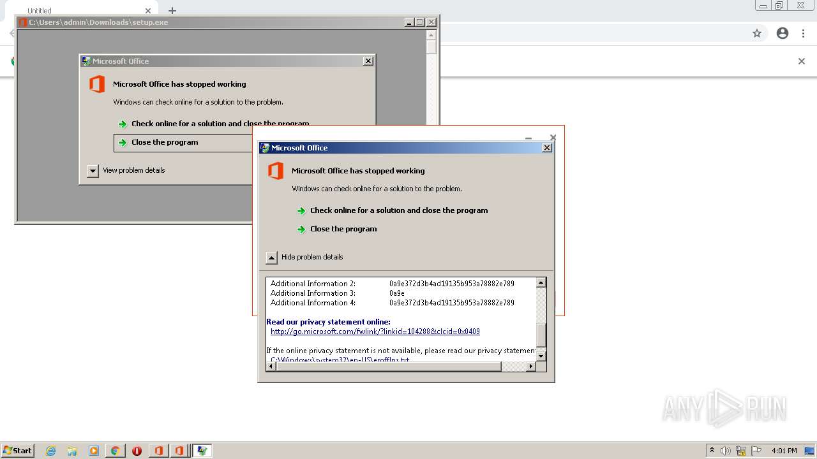Screen dimensions: 817x459
Task: Open the network status tray icon
Action: coord(741,451)
